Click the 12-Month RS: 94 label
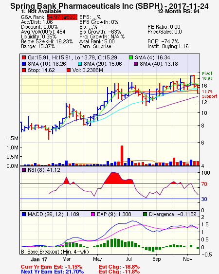The image size is (219, 274). pos(179,11)
